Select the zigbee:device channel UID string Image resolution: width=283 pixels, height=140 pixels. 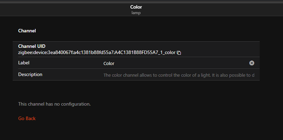click(97, 53)
